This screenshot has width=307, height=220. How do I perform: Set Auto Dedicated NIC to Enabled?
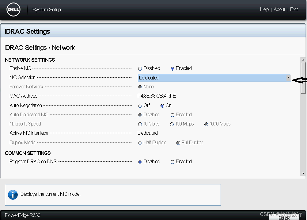point(172,115)
